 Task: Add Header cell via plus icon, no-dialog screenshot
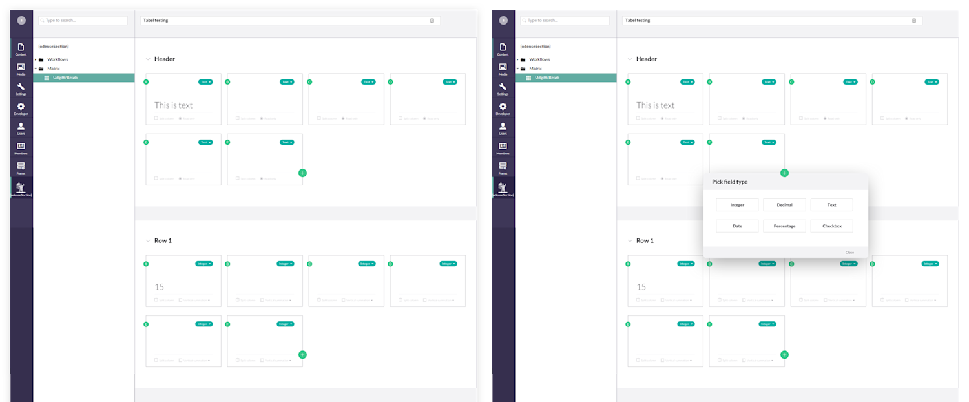[x=302, y=173]
